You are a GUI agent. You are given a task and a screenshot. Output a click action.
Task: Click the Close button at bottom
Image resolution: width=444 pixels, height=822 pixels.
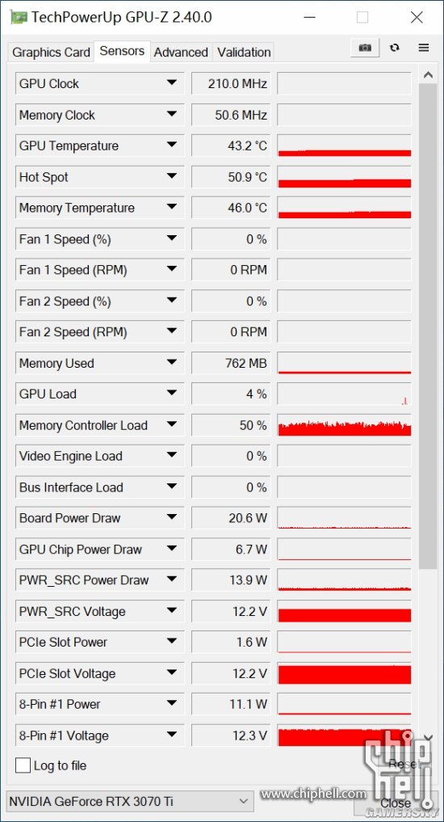pyautogui.click(x=396, y=802)
